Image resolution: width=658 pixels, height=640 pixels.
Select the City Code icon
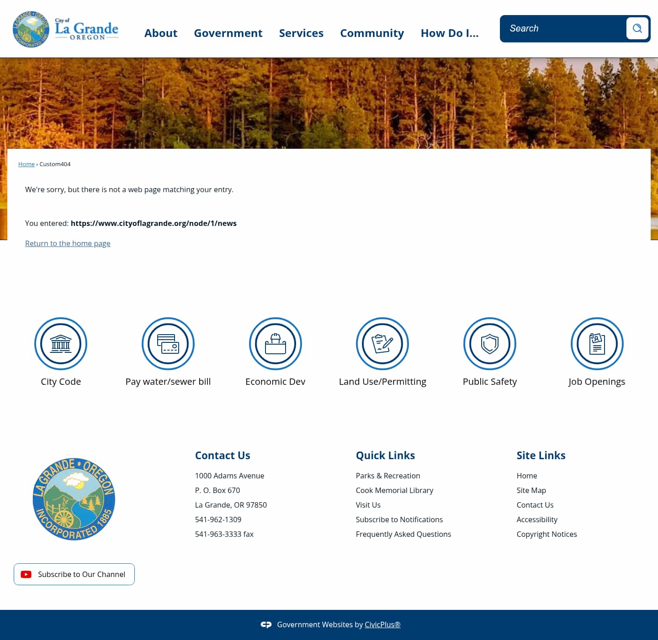pos(61,344)
